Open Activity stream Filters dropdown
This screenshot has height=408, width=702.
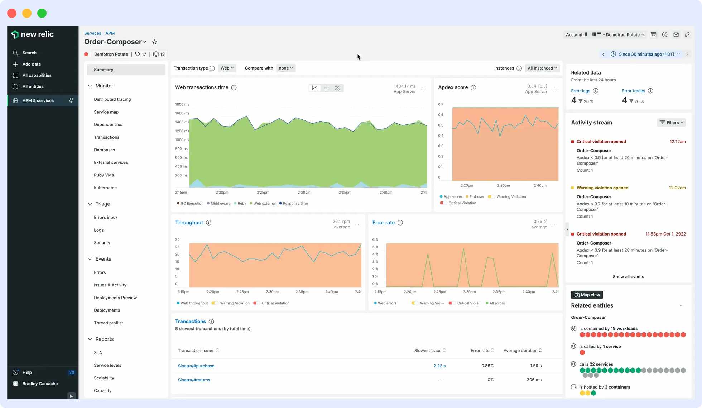672,123
